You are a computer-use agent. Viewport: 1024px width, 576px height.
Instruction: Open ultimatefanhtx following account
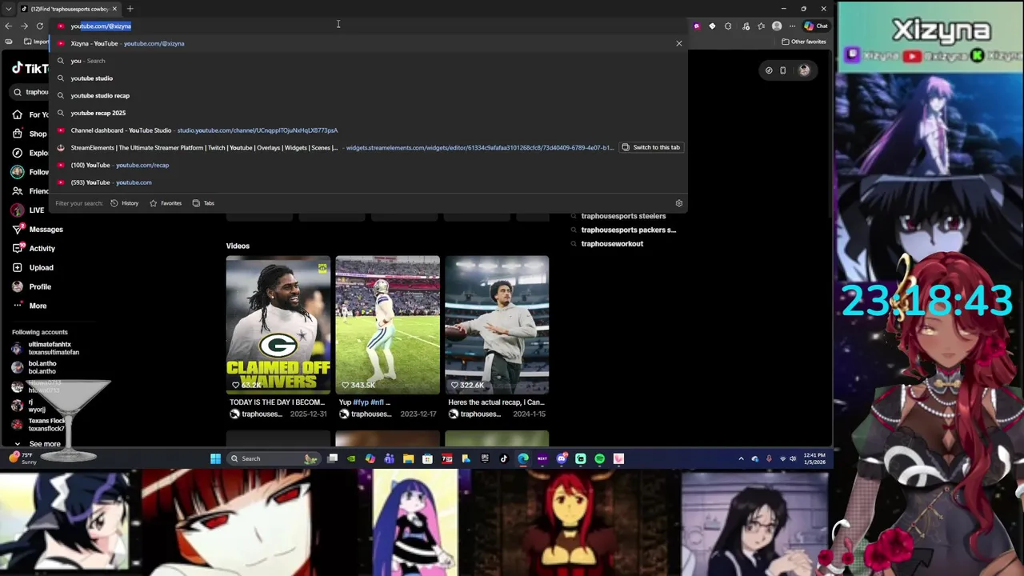pos(46,348)
